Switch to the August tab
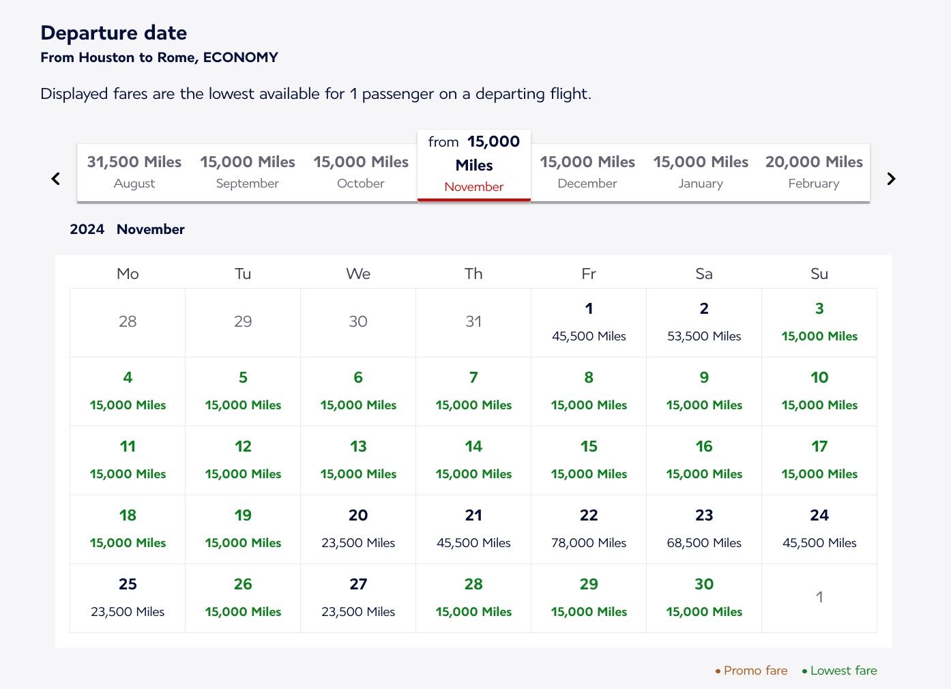This screenshot has width=951, height=689. [x=134, y=172]
